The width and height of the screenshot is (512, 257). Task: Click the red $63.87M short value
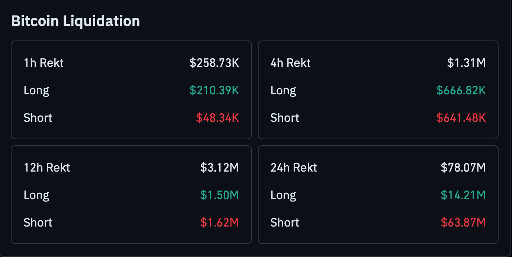(463, 222)
